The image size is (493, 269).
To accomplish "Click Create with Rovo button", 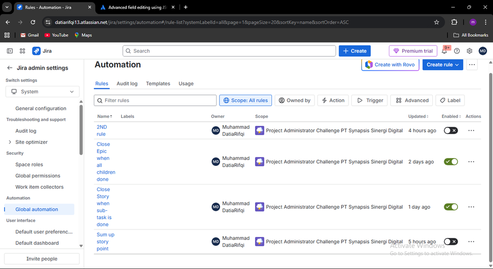I will tap(390, 65).
